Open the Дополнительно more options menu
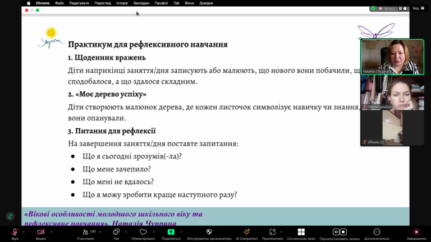Screen dimensions: 431x242 pos(377,232)
